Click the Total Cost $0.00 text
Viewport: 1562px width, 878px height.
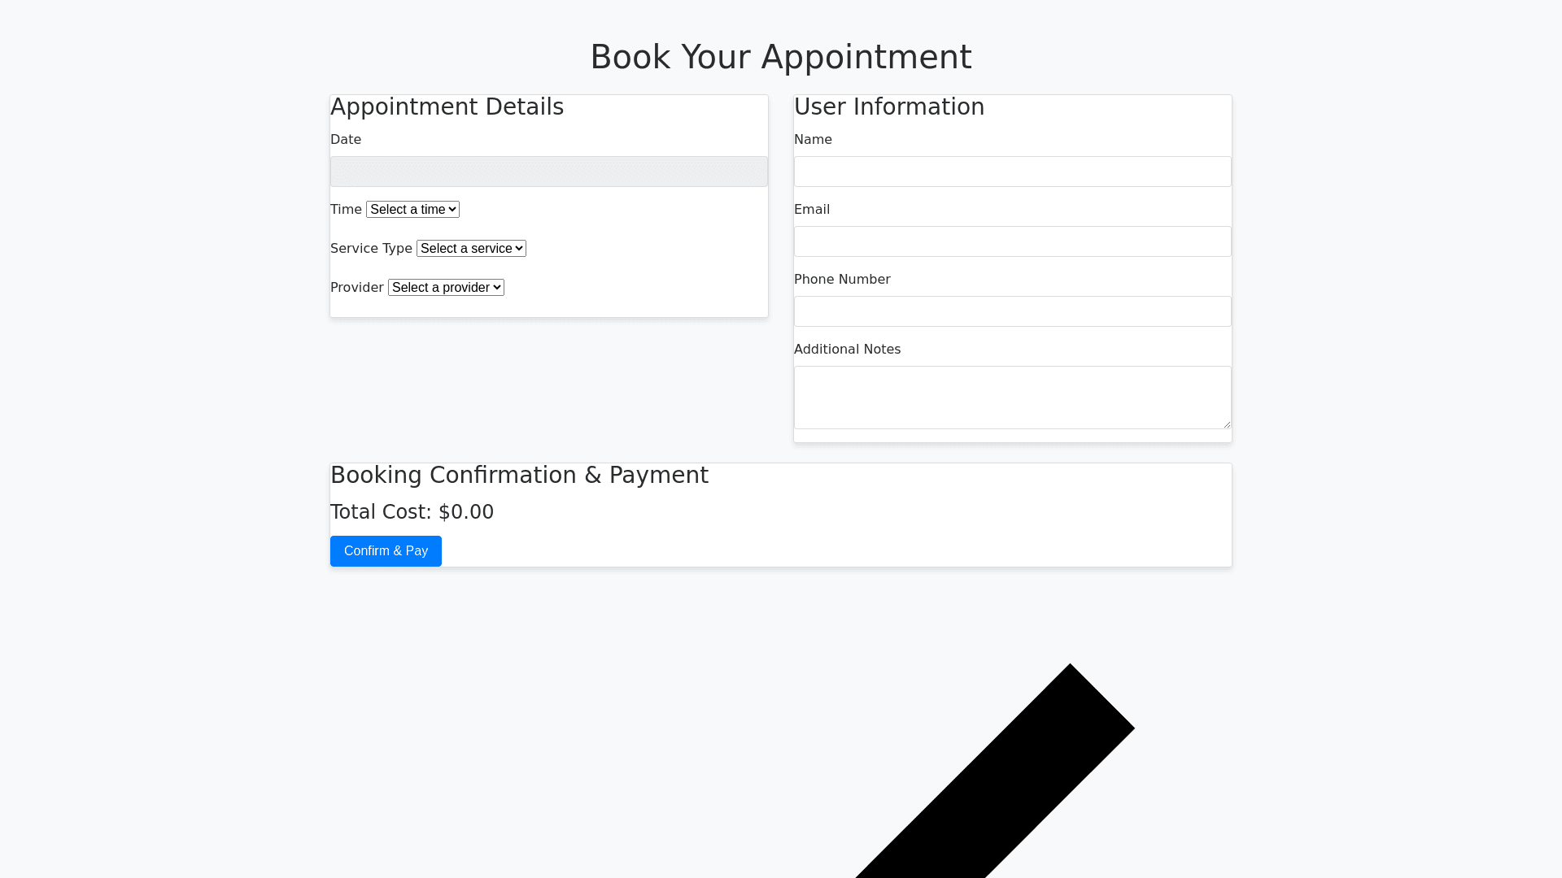click(412, 512)
